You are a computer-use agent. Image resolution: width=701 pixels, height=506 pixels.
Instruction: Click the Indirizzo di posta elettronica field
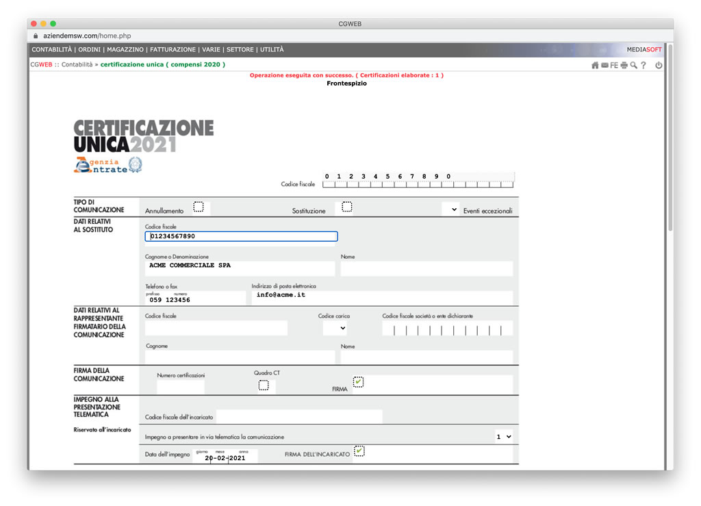(x=382, y=296)
